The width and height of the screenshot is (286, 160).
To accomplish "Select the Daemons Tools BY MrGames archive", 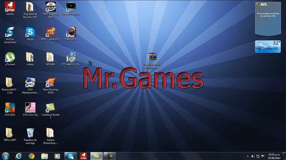I will pyautogui.click(x=152, y=60).
